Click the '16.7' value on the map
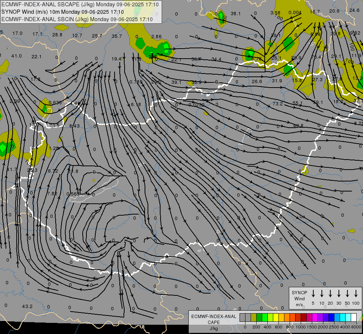 tap(315, 12)
